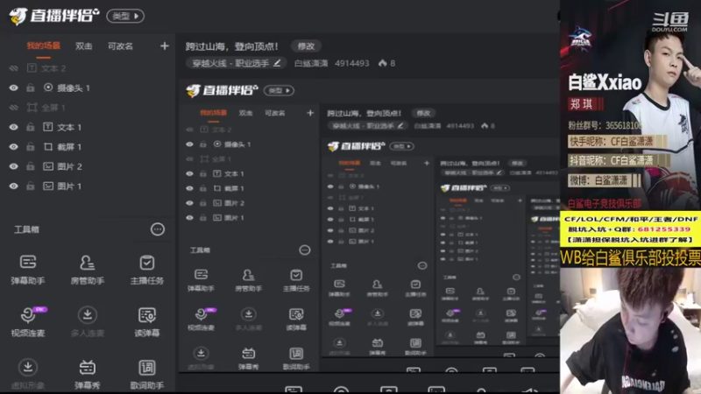The width and height of the screenshot is (701, 394).
Task: Click the 穿越火线 - 职业选手 category tag
Action: pos(237,63)
